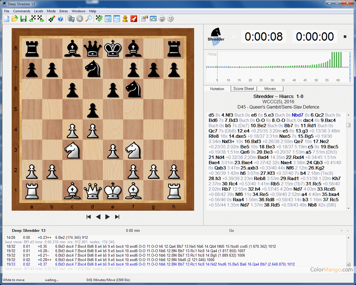
Task: Click the 19/33 engine analysis line
Action: click(150, 264)
